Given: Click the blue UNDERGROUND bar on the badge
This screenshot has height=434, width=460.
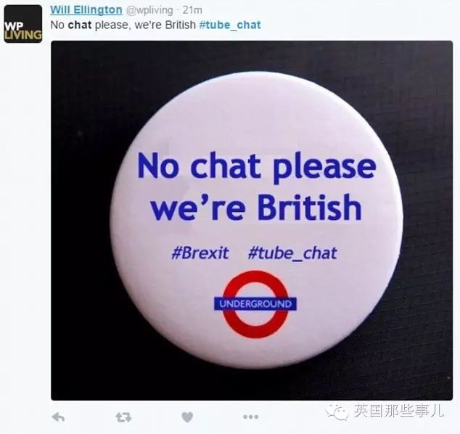Looking at the screenshot, I should click(x=255, y=304).
